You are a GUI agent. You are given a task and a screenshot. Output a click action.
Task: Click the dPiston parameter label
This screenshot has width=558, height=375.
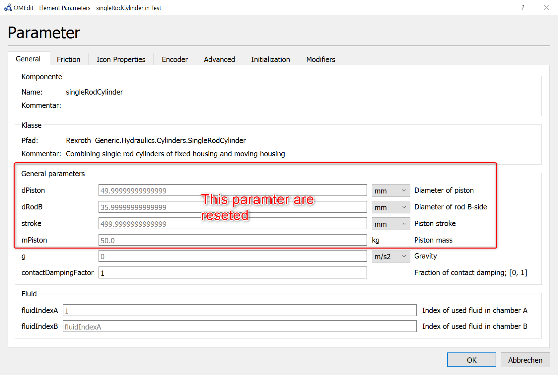point(33,190)
